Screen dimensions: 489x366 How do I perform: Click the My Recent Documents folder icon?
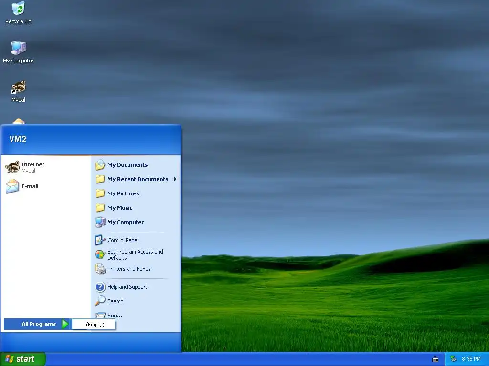pyautogui.click(x=100, y=179)
